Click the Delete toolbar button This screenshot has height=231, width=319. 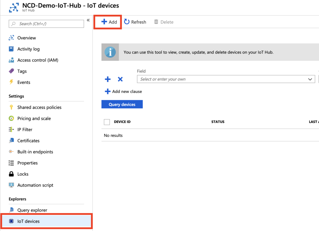pos(164,22)
